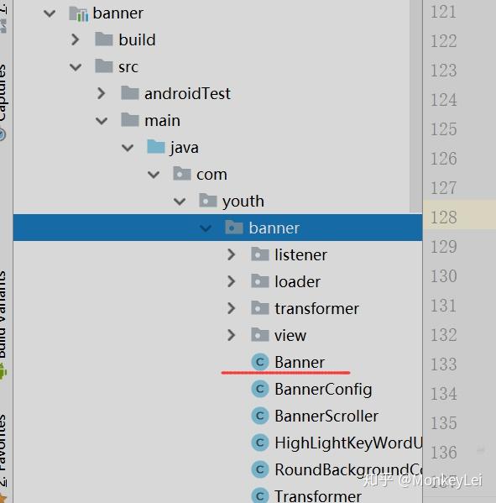The height and width of the screenshot is (503, 496).
Task: Select the banner module icon at top
Action: coord(79,13)
